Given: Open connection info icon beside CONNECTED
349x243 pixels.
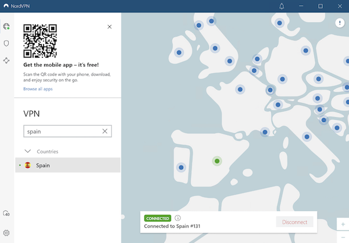Looking at the screenshot, I should (x=177, y=218).
